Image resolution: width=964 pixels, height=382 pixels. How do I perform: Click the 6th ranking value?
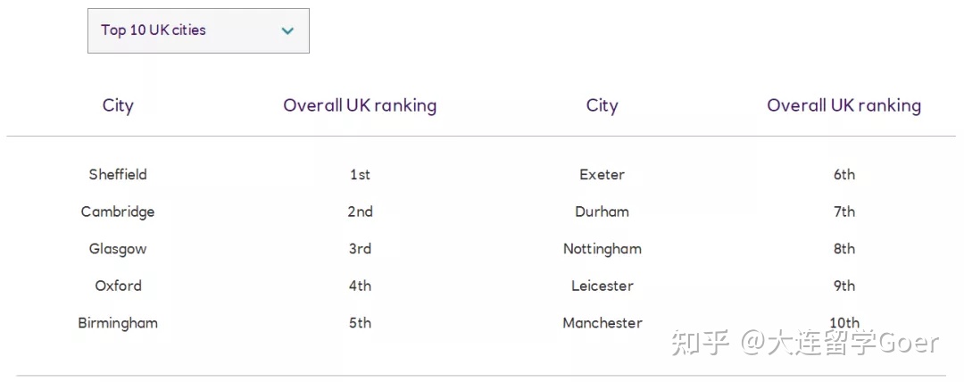(844, 175)
